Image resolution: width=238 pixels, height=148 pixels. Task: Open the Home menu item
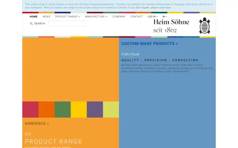click(x=34, y=17)
